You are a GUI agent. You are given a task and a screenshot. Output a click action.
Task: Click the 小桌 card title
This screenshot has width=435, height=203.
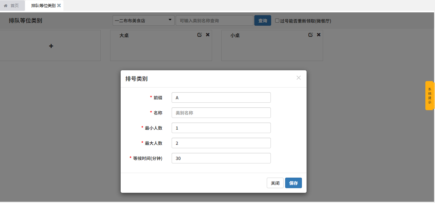click(235, 36)
